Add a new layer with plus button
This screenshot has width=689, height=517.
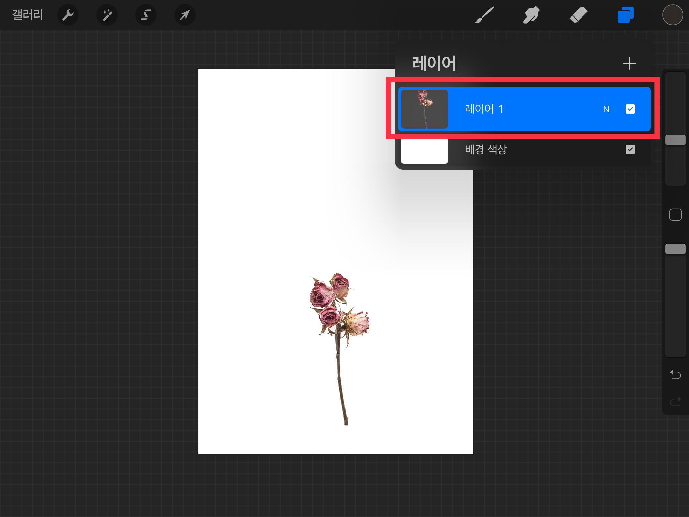pos(629,63)
